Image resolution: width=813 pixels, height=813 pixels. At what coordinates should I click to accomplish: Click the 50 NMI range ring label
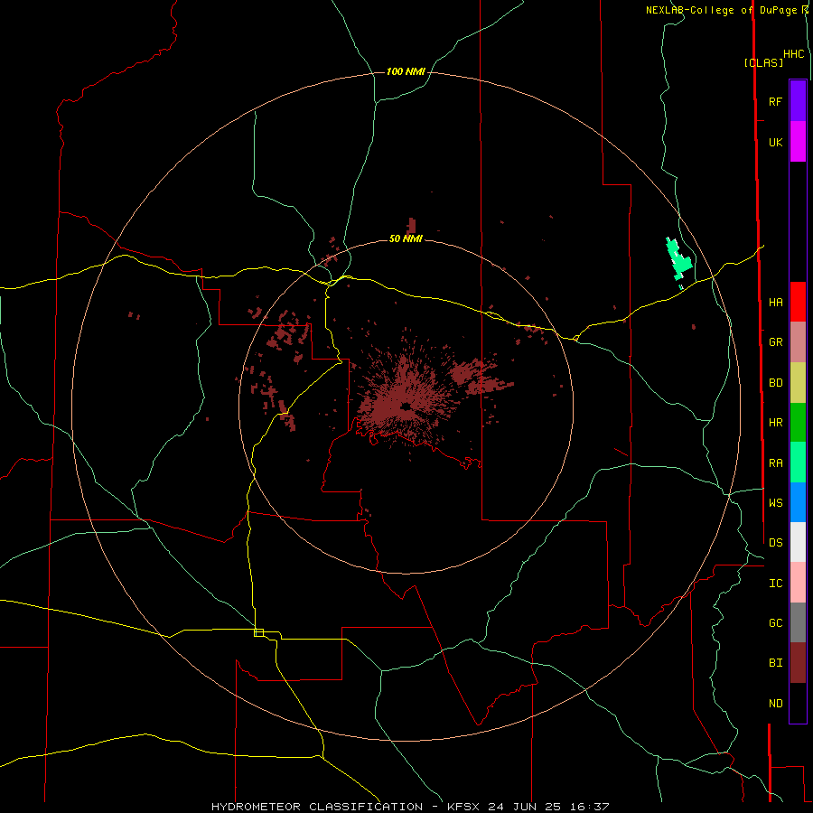coord(406,238)
